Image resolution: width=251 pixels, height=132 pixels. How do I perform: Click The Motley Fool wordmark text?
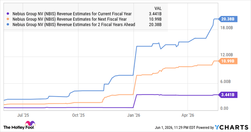click(19, 127)
